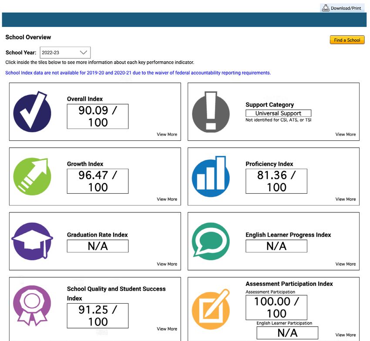Open View More in English Learner Progress tile
This screenshot has height=341, width=370.
click(x=346, y=264)
